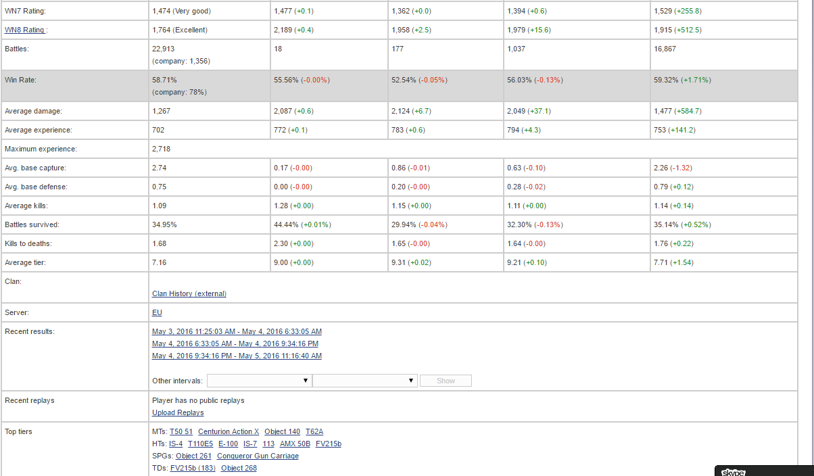Expand the second Other intervals dropdown
Image resolution: width=814 pixels, height=476 pixels.
click(365, 381)
